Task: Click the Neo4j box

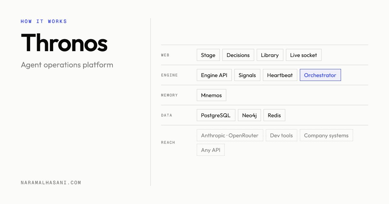Action: pos(249,115)
